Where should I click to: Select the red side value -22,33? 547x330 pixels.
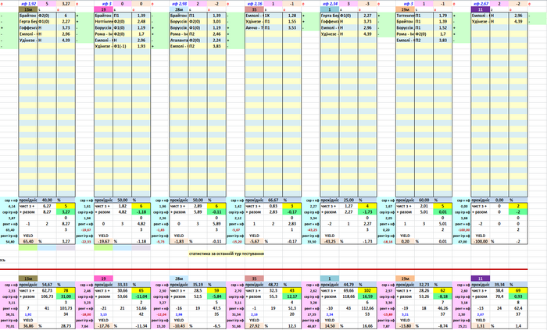[x=85, y=242]
